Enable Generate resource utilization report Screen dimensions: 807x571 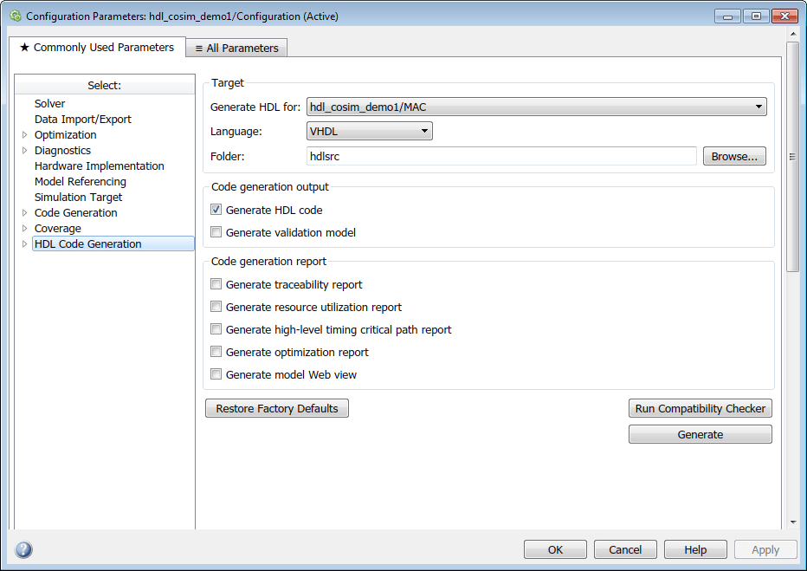[x=216, y=307]
